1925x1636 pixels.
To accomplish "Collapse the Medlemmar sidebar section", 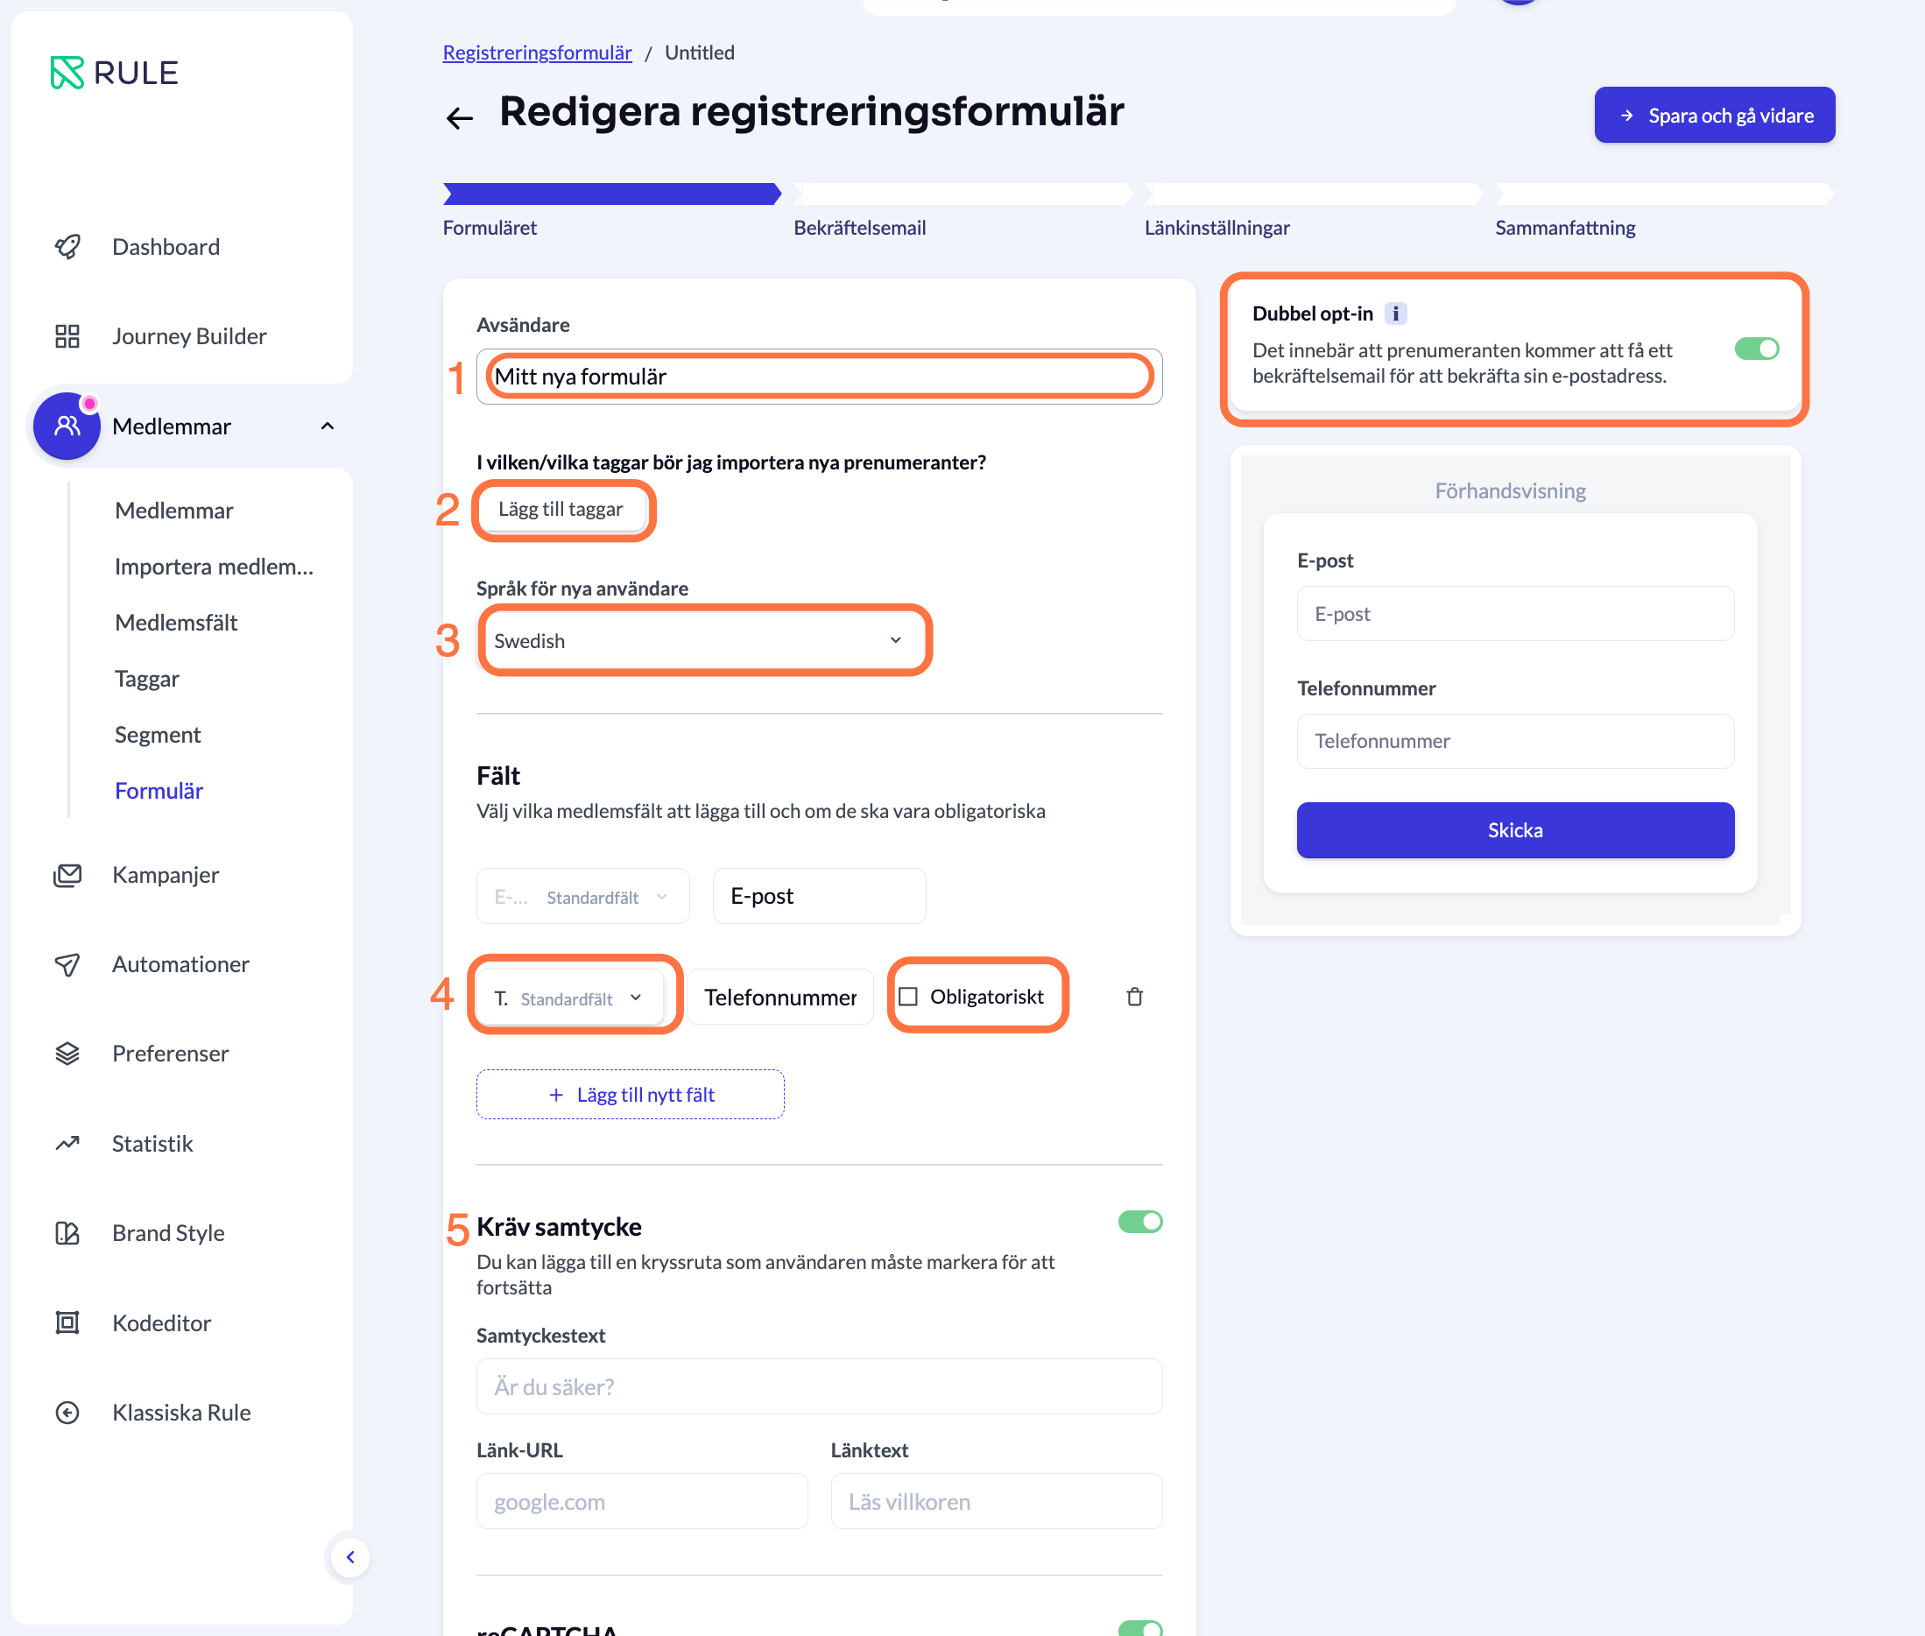I will coord(328,427).
